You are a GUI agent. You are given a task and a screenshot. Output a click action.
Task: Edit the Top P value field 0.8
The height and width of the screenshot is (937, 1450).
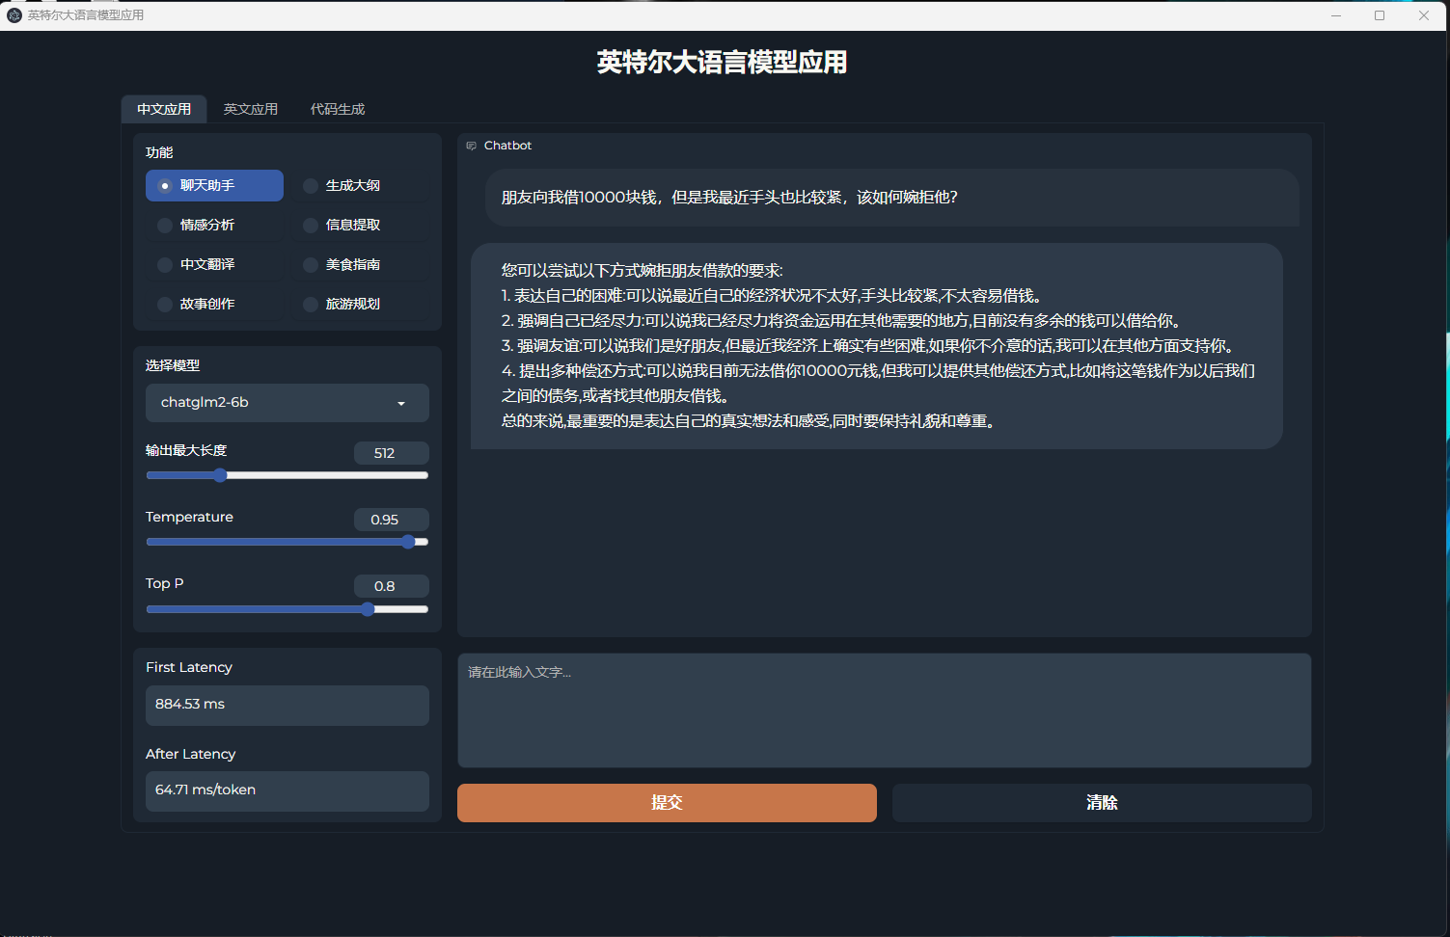click(391, 586)
